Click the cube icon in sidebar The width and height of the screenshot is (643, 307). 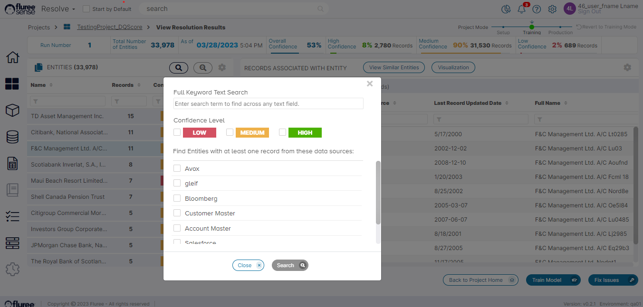12,111
